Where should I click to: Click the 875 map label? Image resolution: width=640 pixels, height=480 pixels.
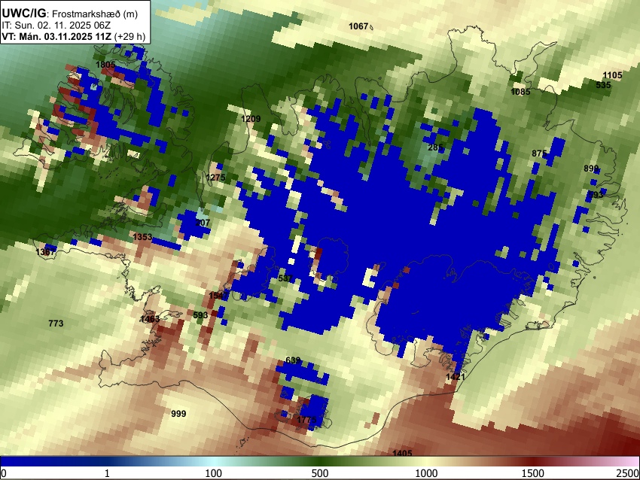click(539, 153)
